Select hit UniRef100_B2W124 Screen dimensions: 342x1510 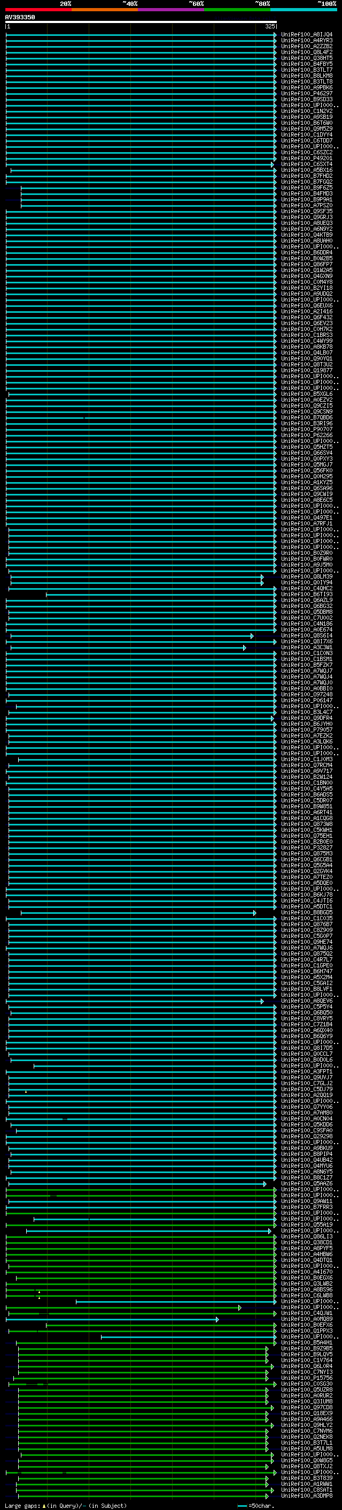click(x=306, y=777)
